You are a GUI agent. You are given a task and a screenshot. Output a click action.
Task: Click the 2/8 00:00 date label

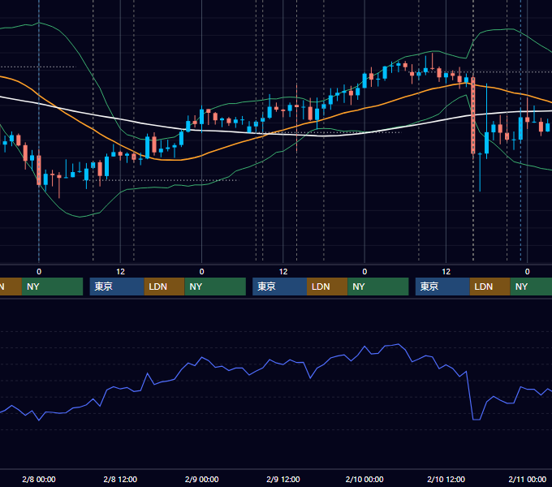(39, 479)
